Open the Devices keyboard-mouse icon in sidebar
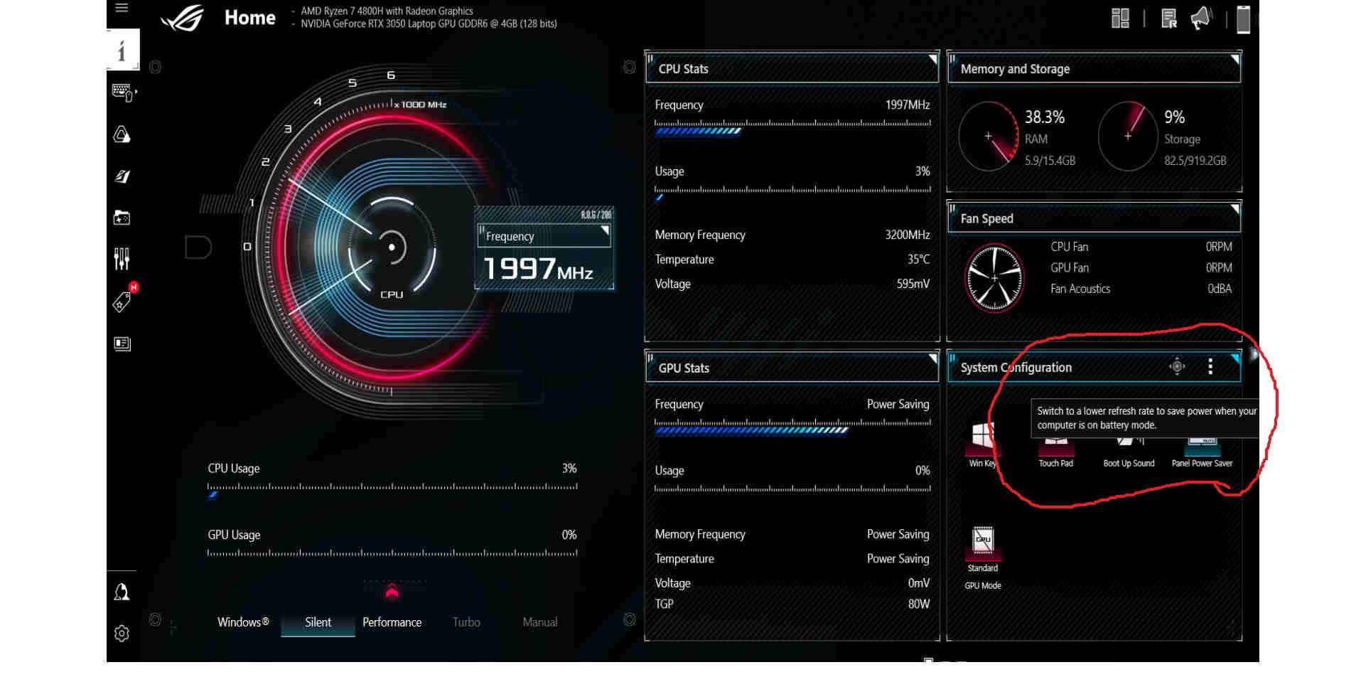This screenshot has height=677, width=1356. [123, 92]
